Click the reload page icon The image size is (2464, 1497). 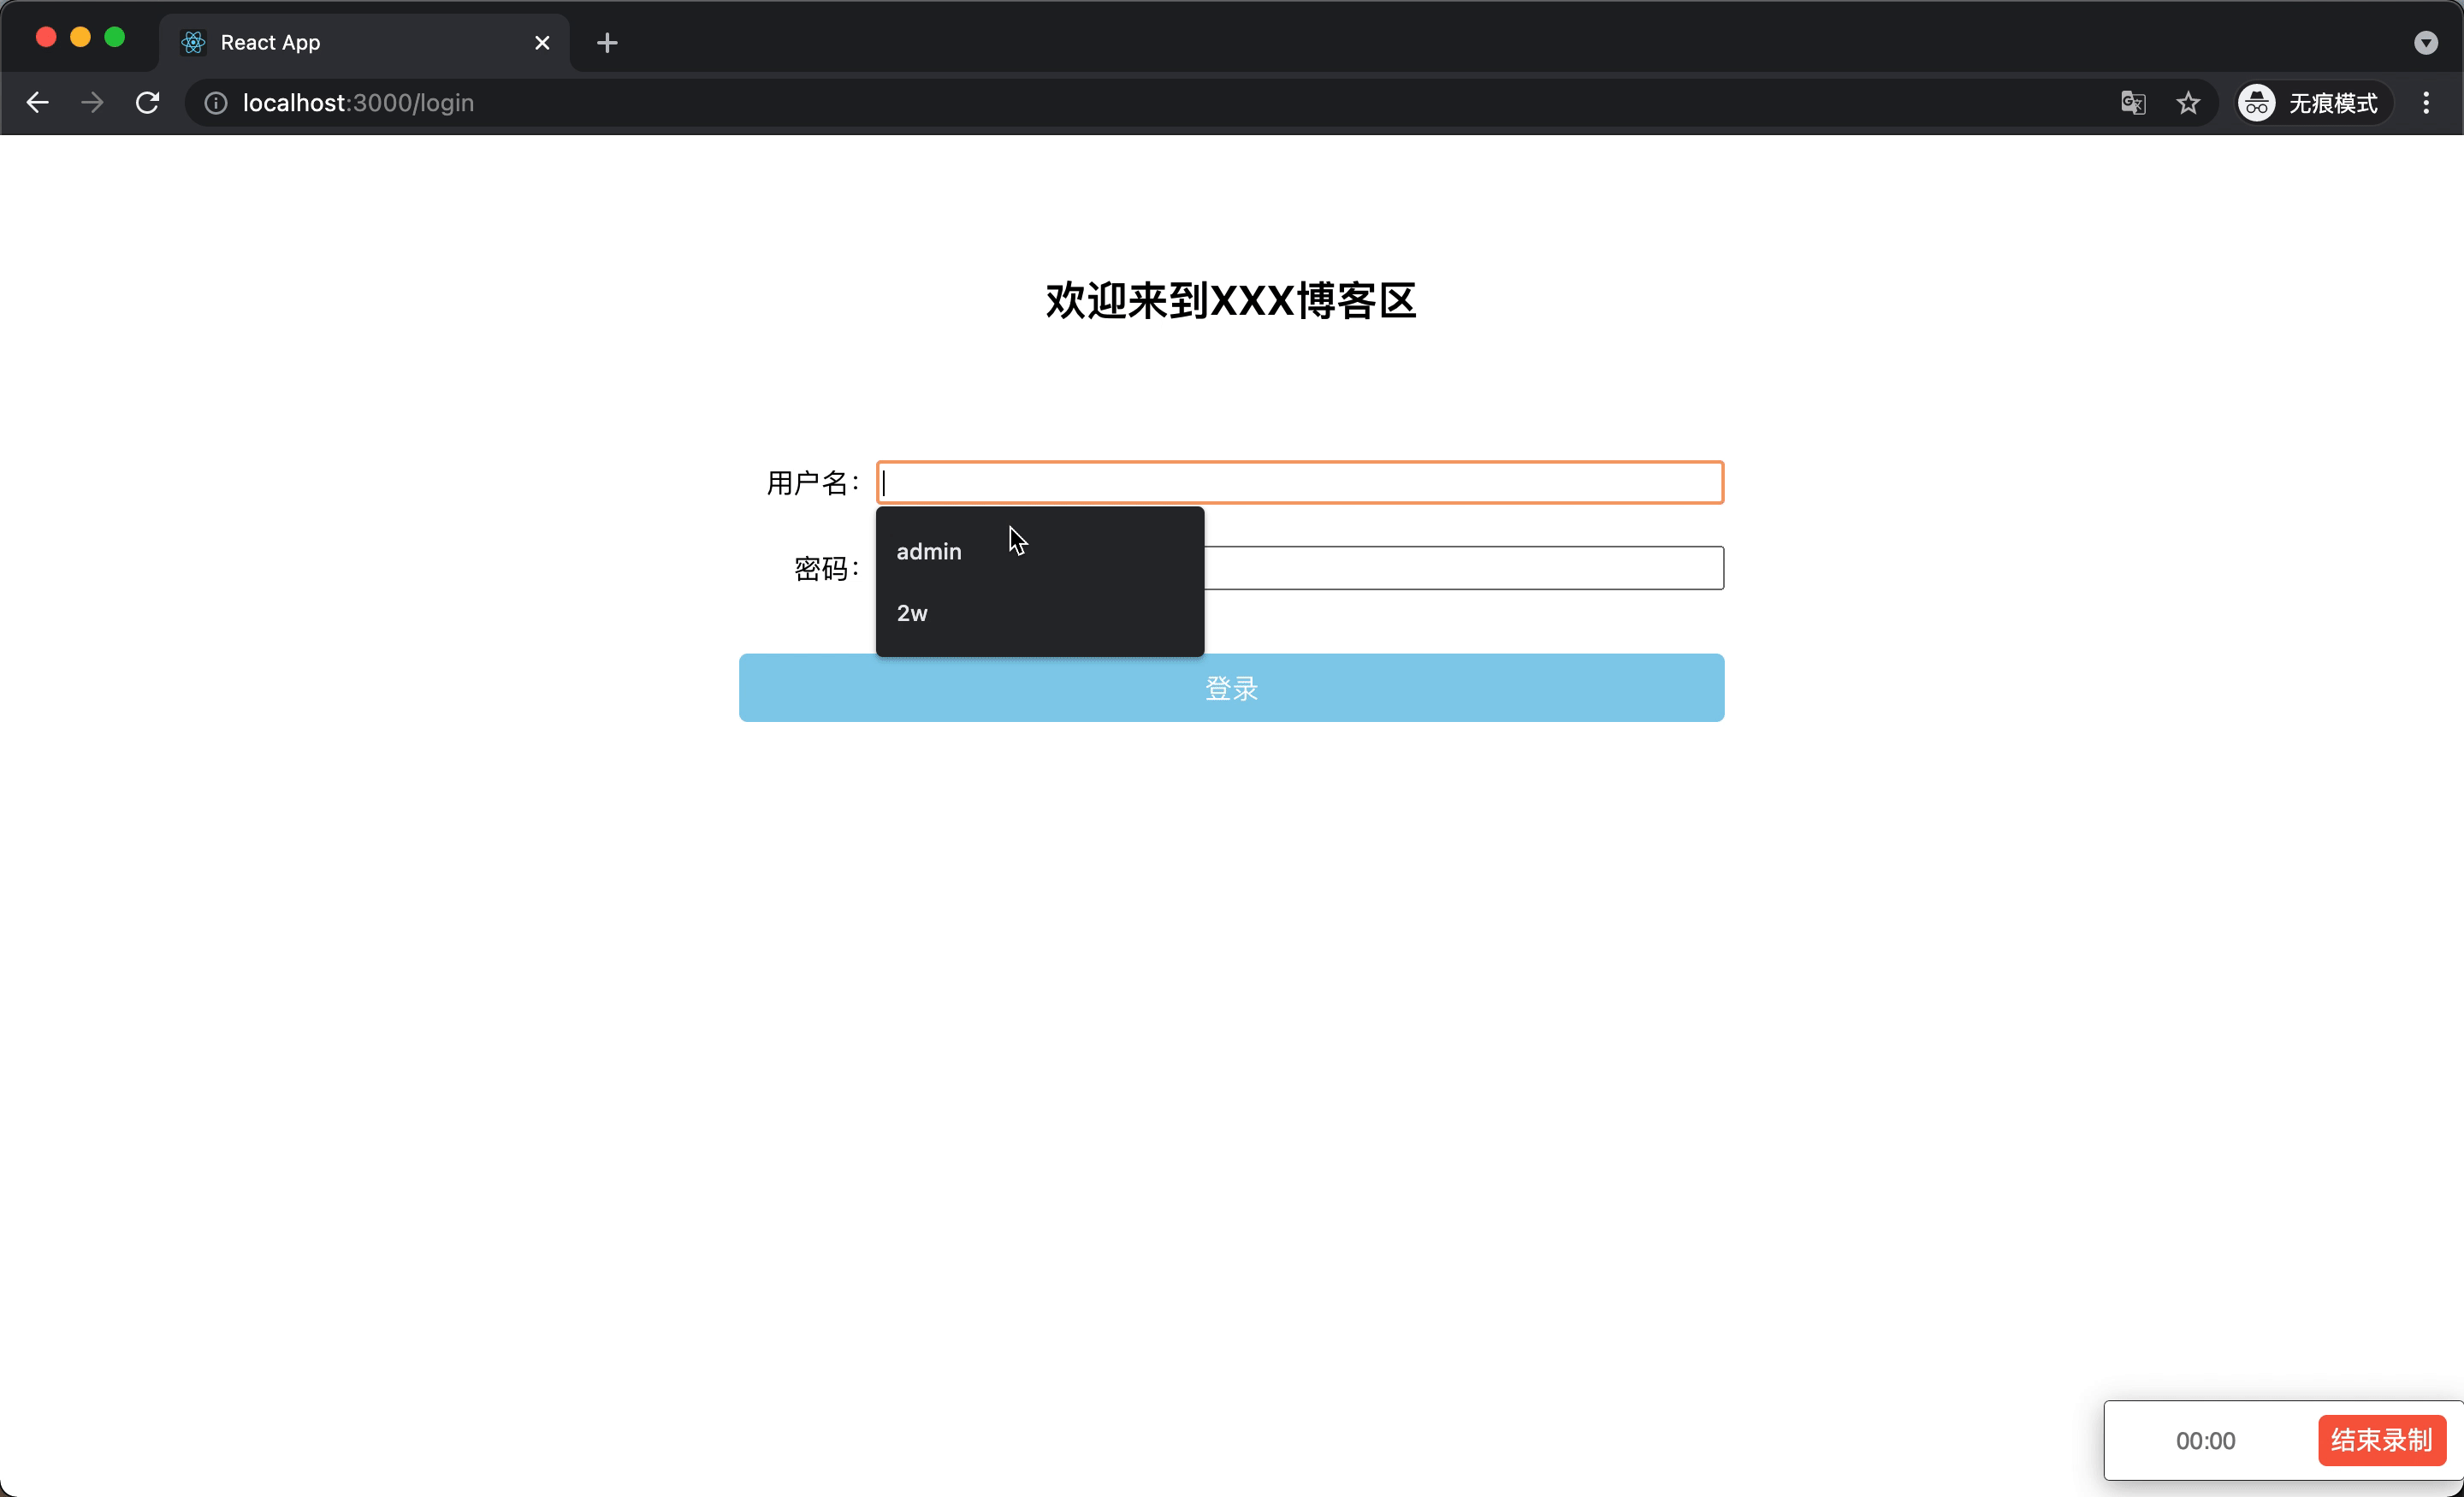[147, 102]
